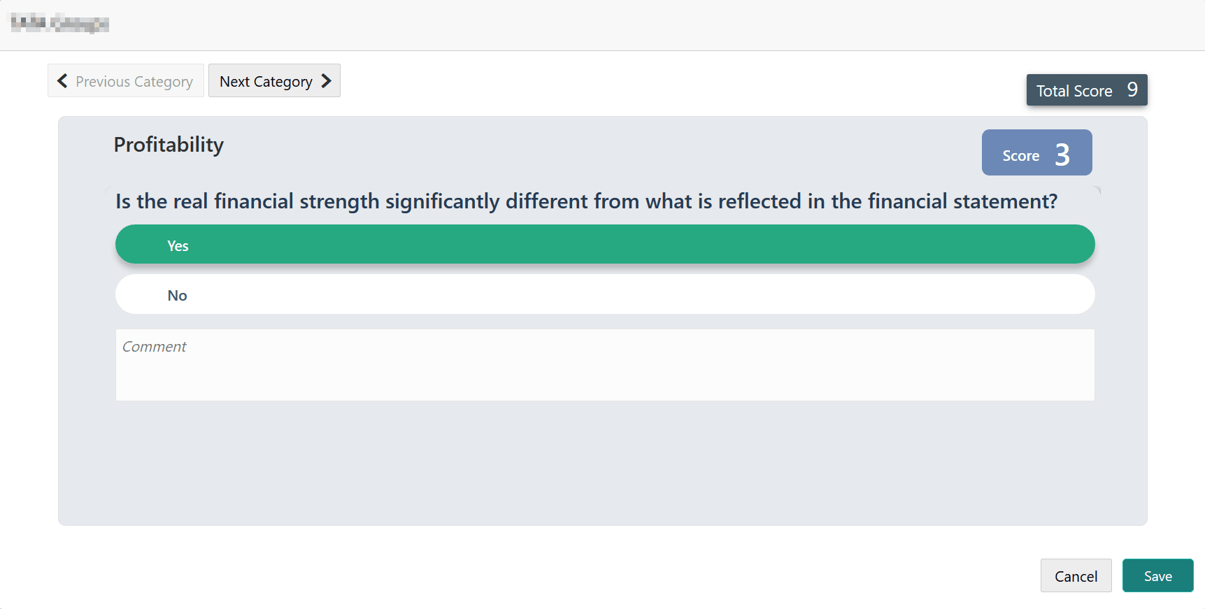Click the left chevron on Previous Category
This screenshot has width=1205, height=609.
pyautogui.click(x=62, y=80)
